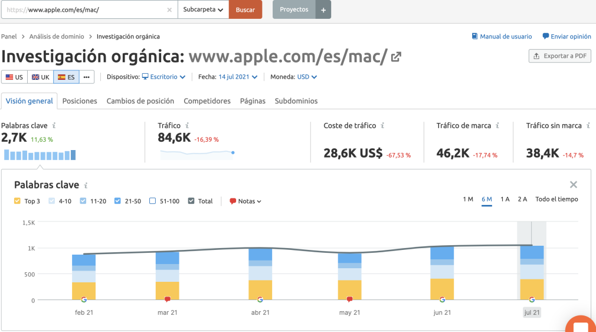Screen dimensions: 596x332
Task: Switch to the Visión general tab
Action: click(x=30, y=101)
